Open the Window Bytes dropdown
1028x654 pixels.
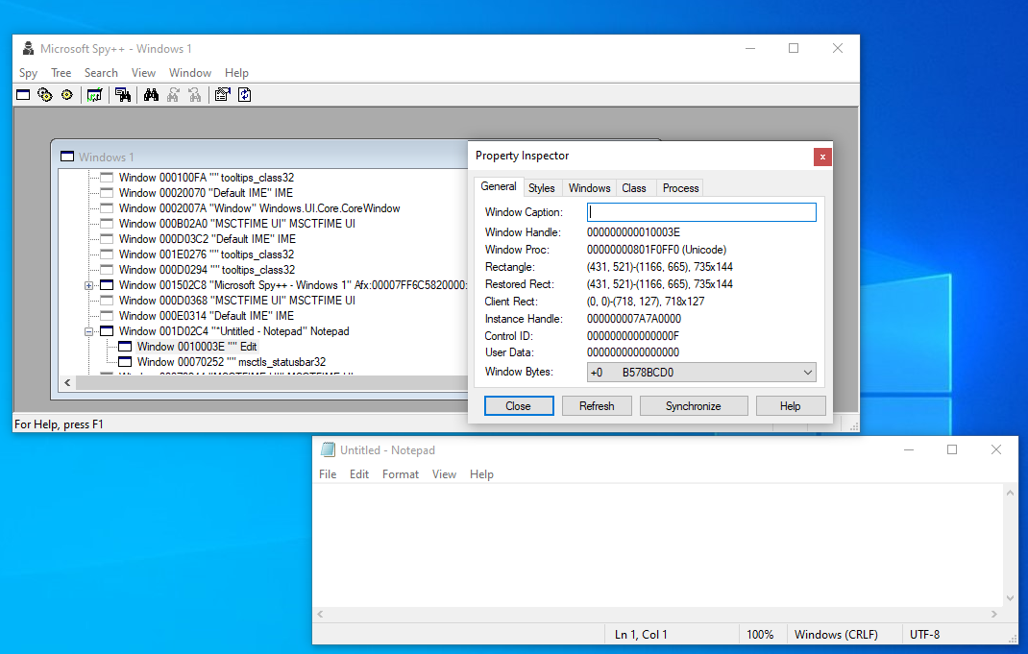(808, 373)
